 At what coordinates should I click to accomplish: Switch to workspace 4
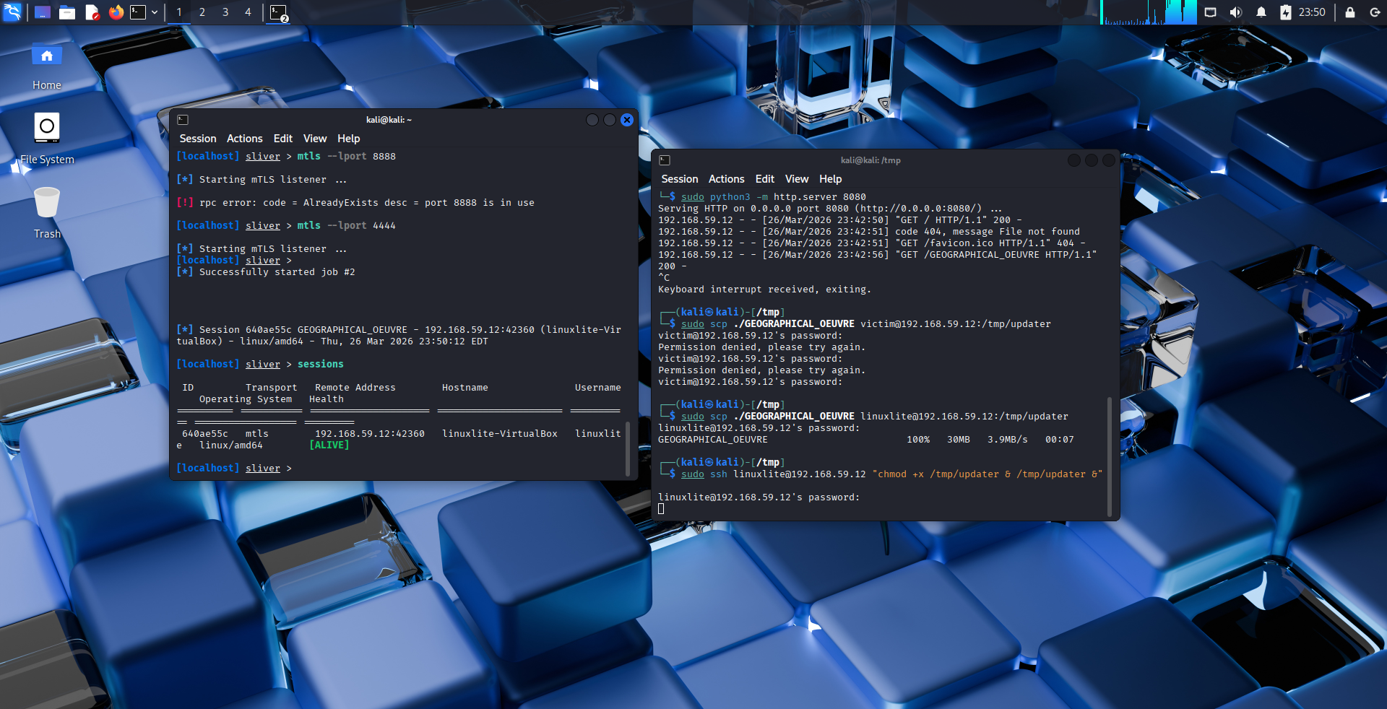(248, 12)
